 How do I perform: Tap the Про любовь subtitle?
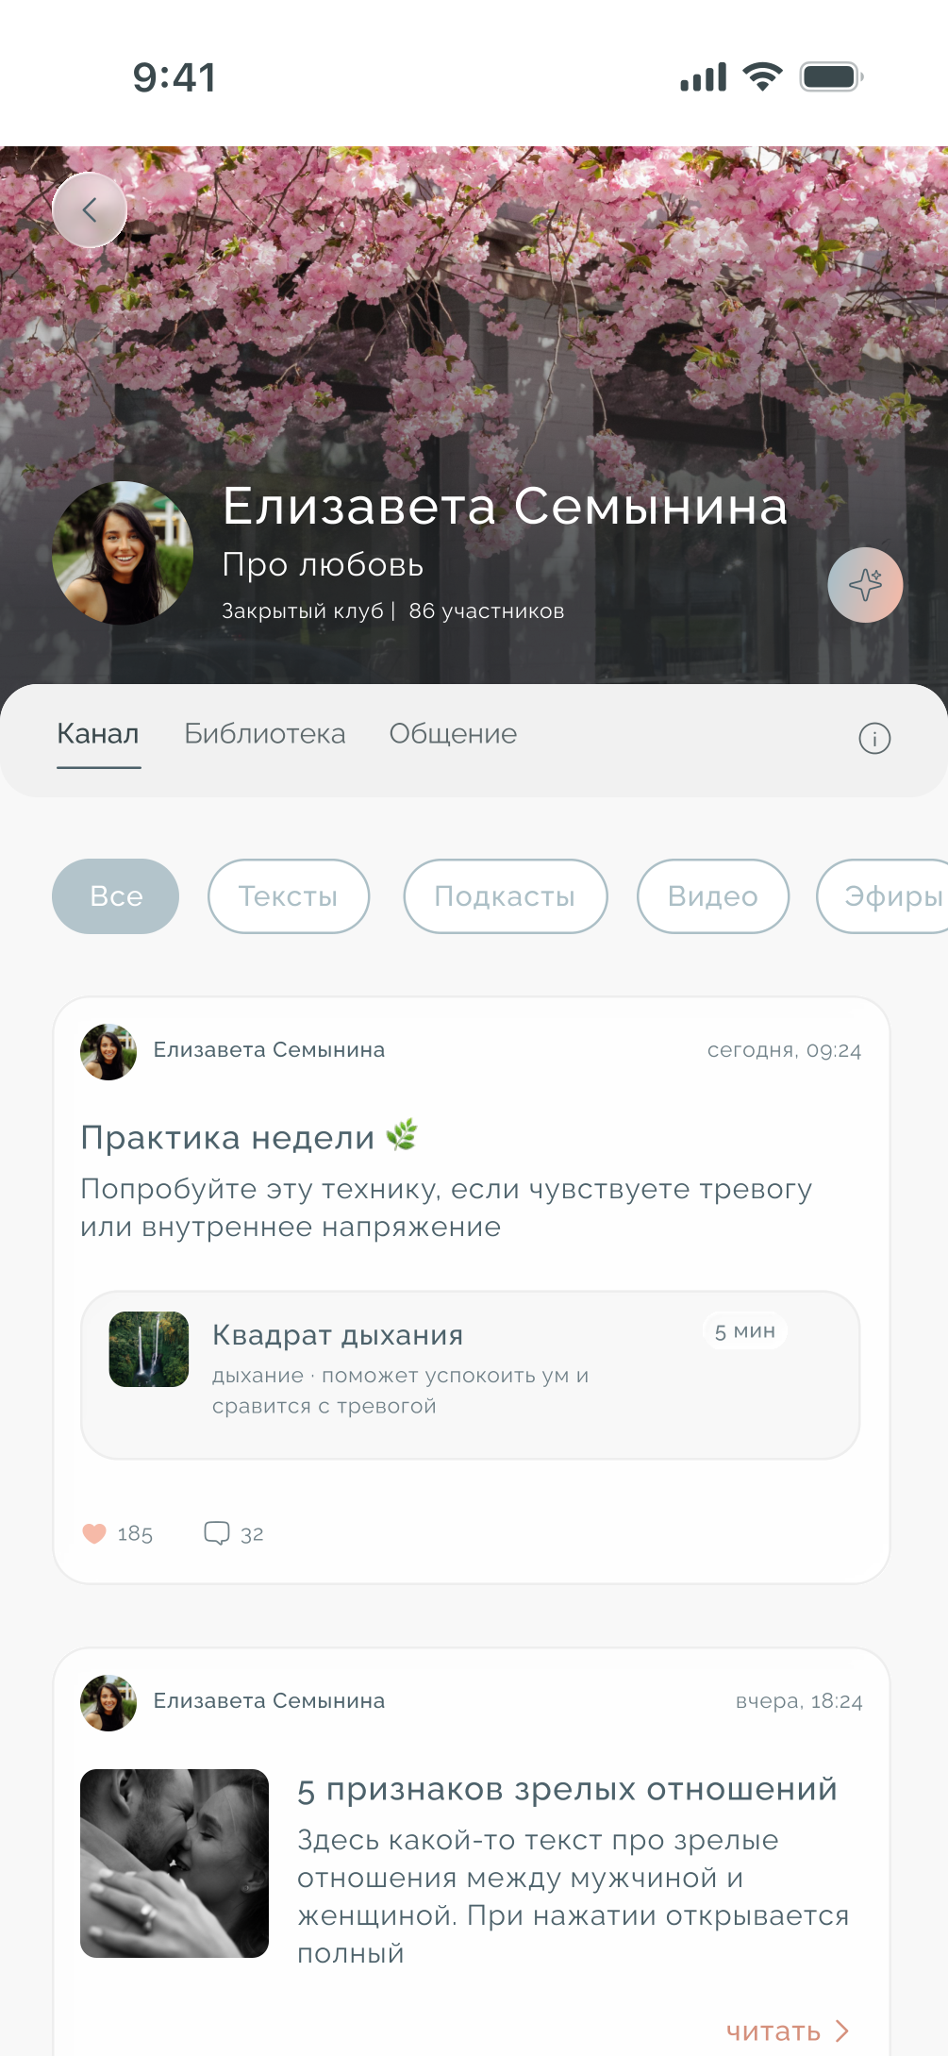pyautogui.click(x=323, y=564)
